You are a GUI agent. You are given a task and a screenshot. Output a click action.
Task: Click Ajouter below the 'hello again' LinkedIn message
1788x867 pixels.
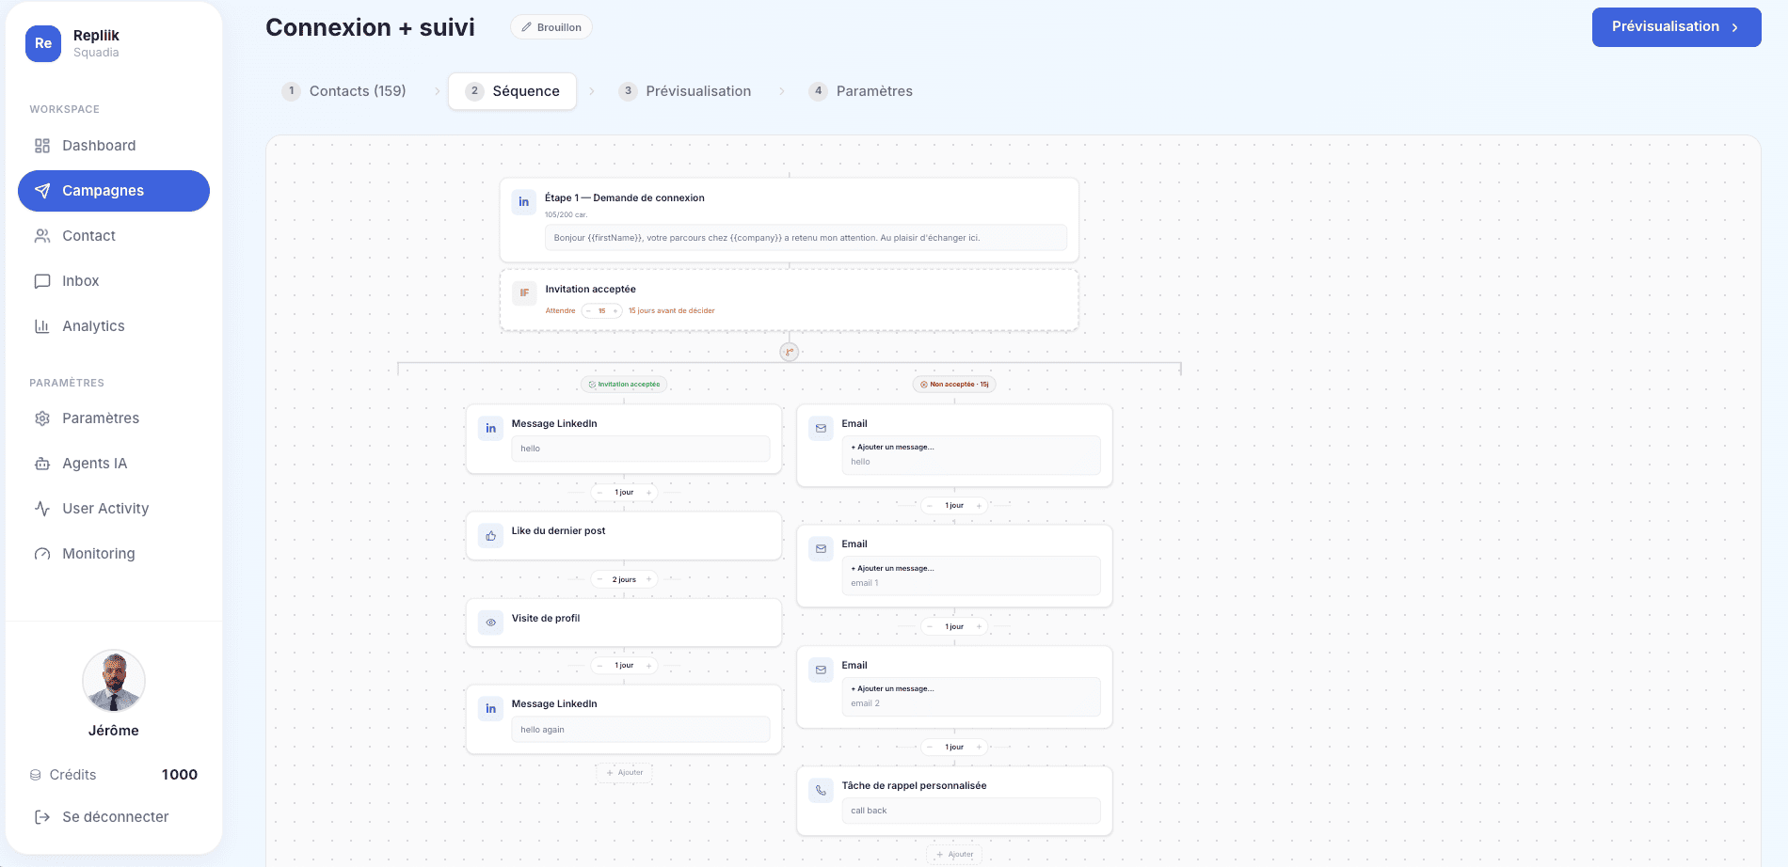click(x=625, y=773)
